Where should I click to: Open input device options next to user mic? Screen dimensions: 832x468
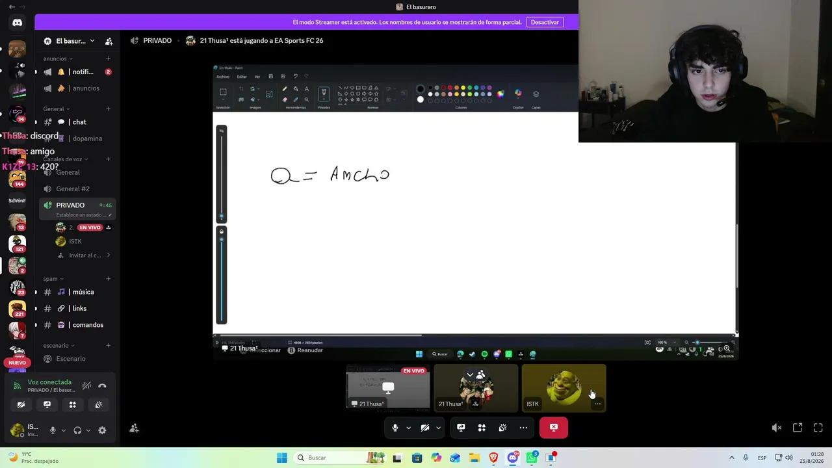[x=63, y=430]
